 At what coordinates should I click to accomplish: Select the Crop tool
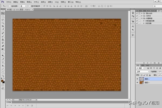(x=3, y=26)
